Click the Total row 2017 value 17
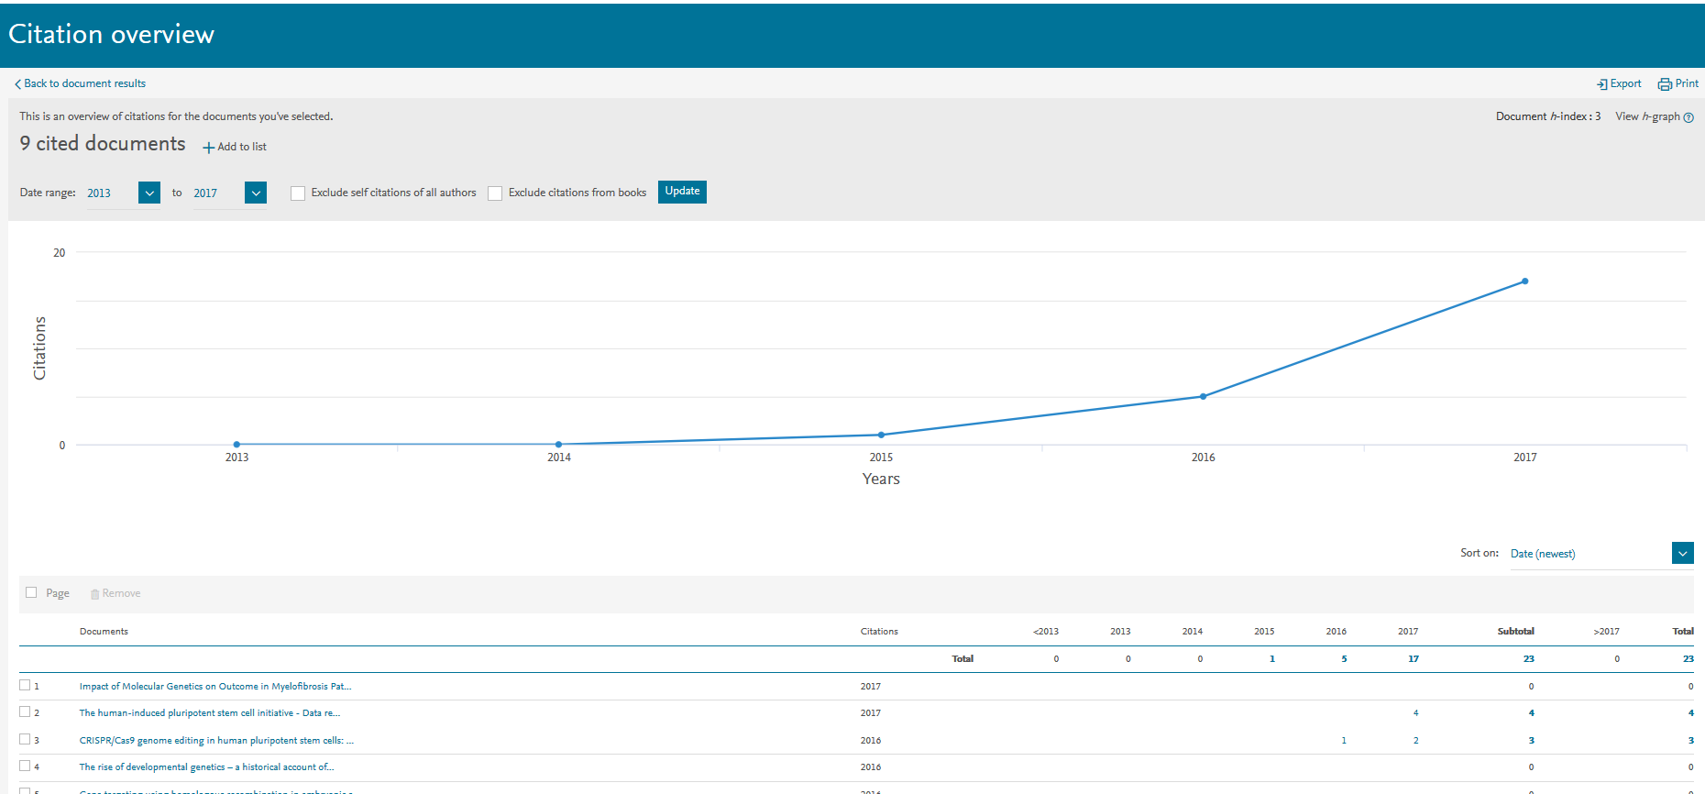The height and width of the screenshot is (794, 1705). click(1413, 658)
